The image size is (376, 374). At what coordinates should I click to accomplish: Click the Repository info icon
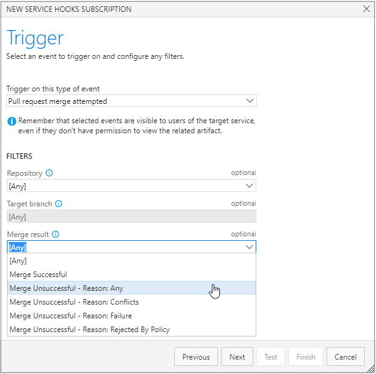pos(49,173)
